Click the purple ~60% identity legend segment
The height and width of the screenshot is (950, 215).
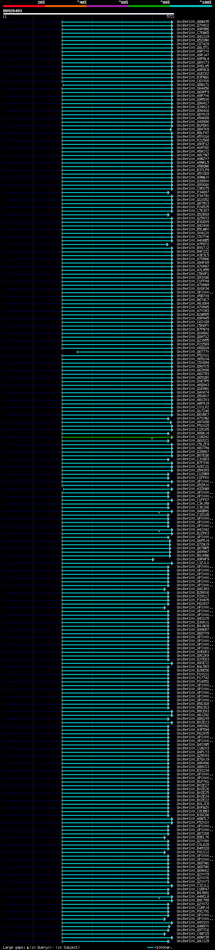[108, 6]
